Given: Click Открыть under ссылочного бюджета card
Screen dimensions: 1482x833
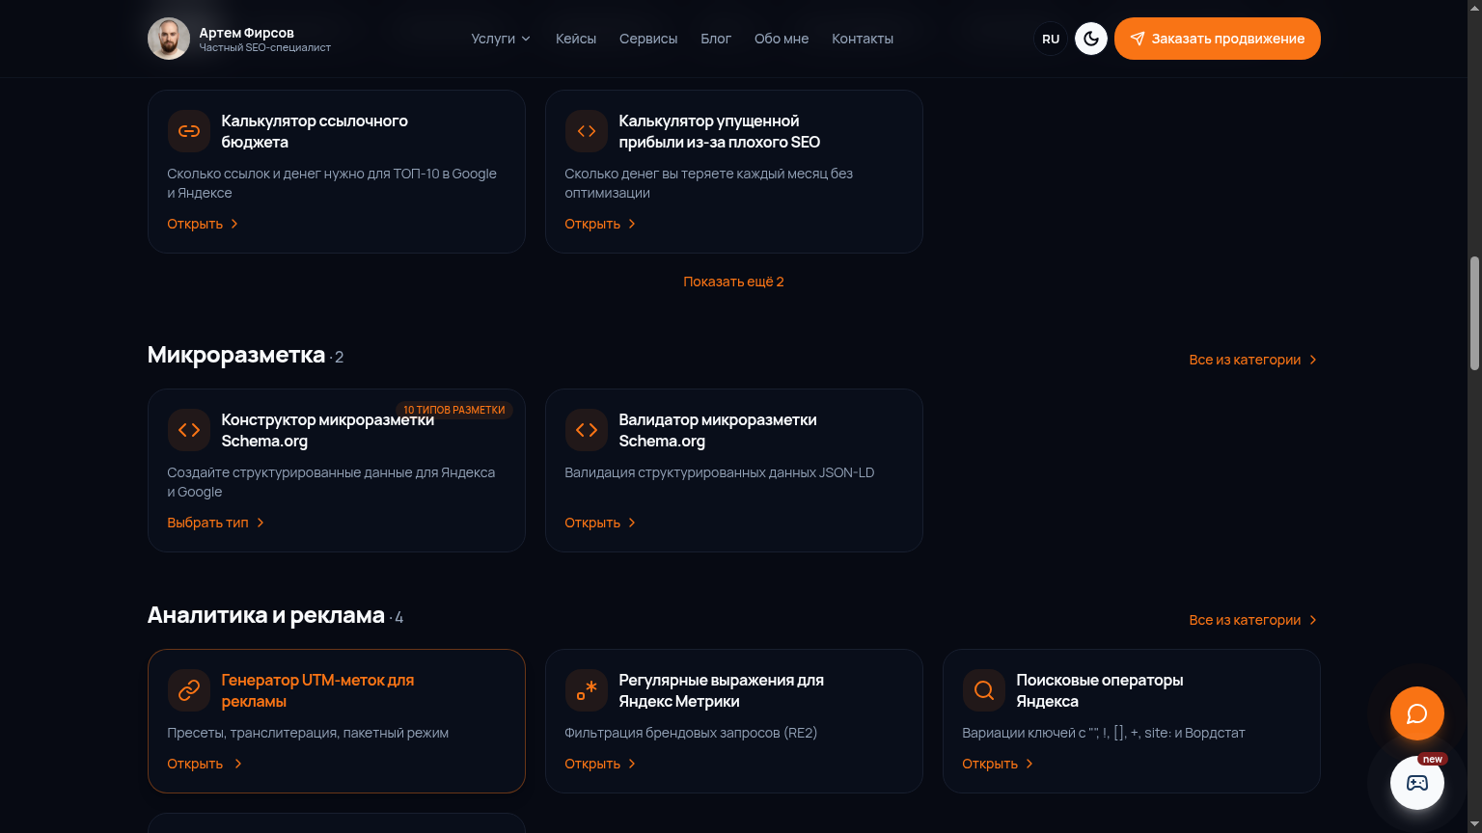Looking at the screenshot, I should 203,224.
